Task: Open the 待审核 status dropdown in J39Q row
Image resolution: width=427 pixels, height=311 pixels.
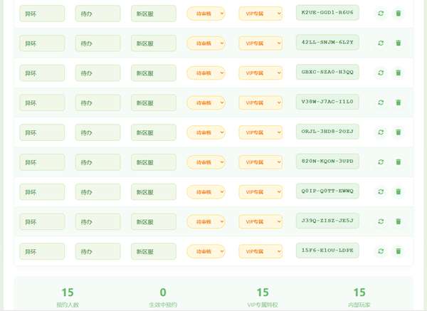Action: 206,221
